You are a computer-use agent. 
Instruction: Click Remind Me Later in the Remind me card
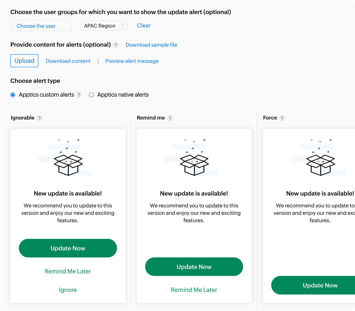[194, 290]
